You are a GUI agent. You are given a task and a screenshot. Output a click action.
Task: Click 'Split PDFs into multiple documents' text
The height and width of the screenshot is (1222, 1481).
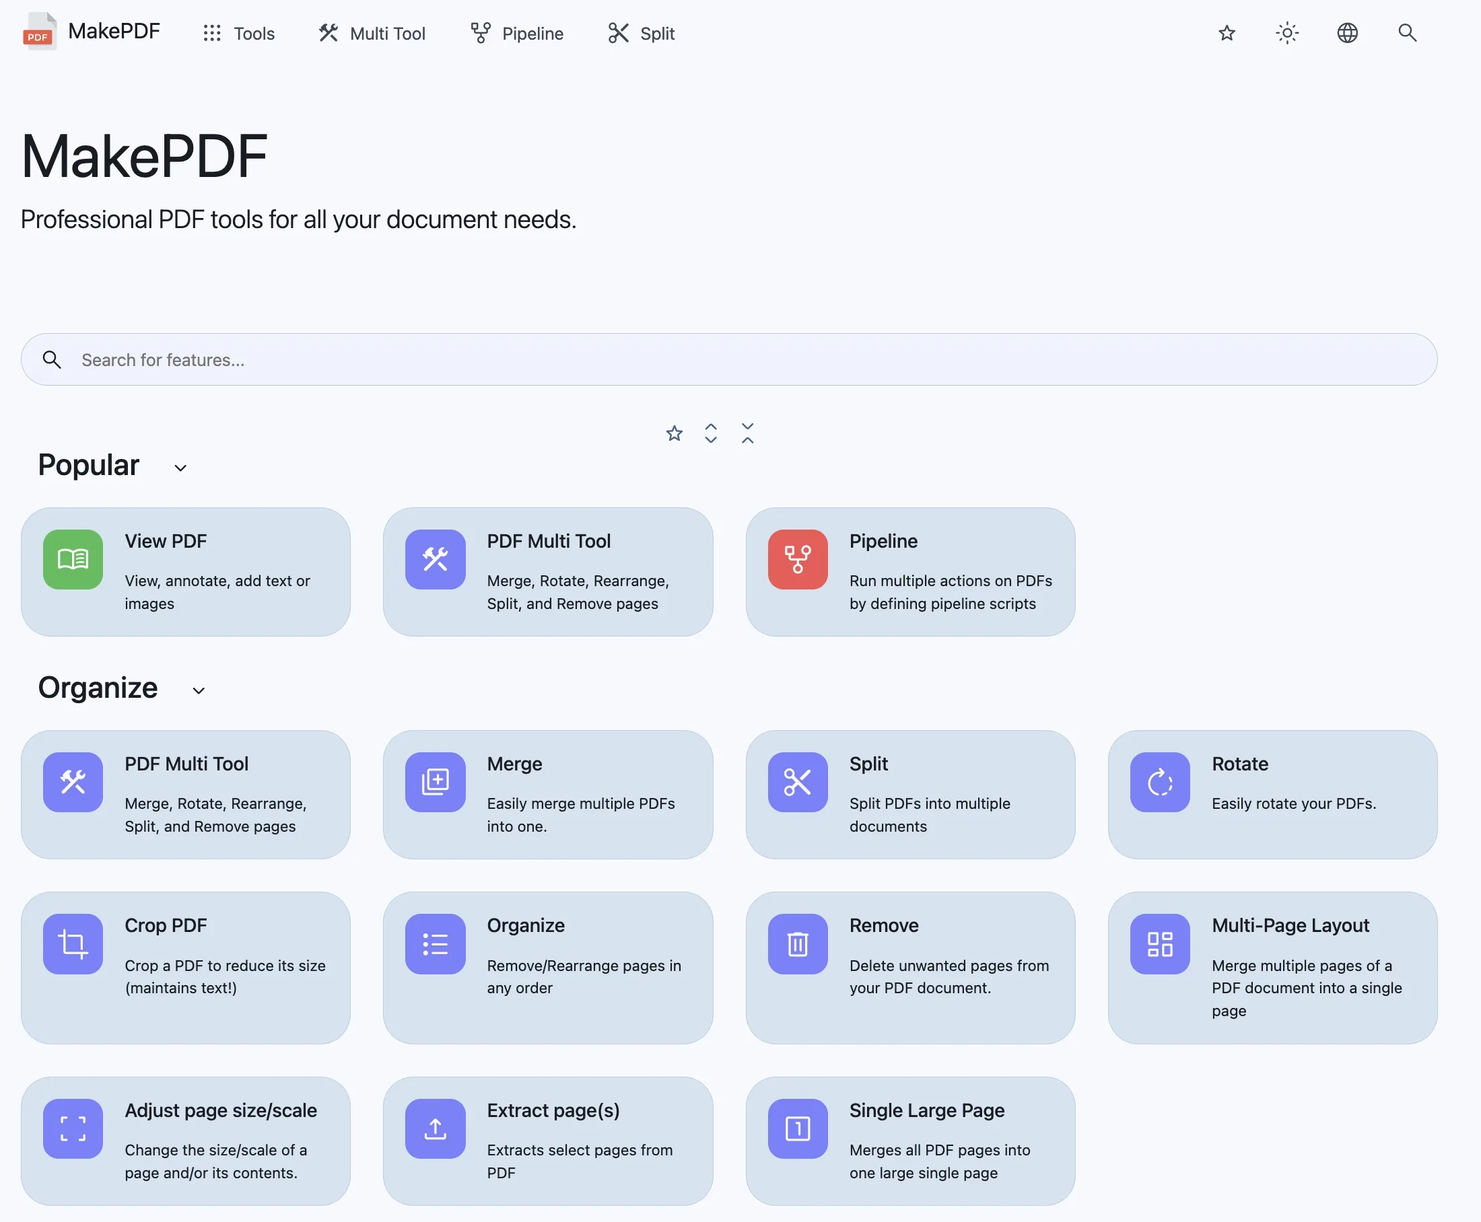click(x=930, y=814)
